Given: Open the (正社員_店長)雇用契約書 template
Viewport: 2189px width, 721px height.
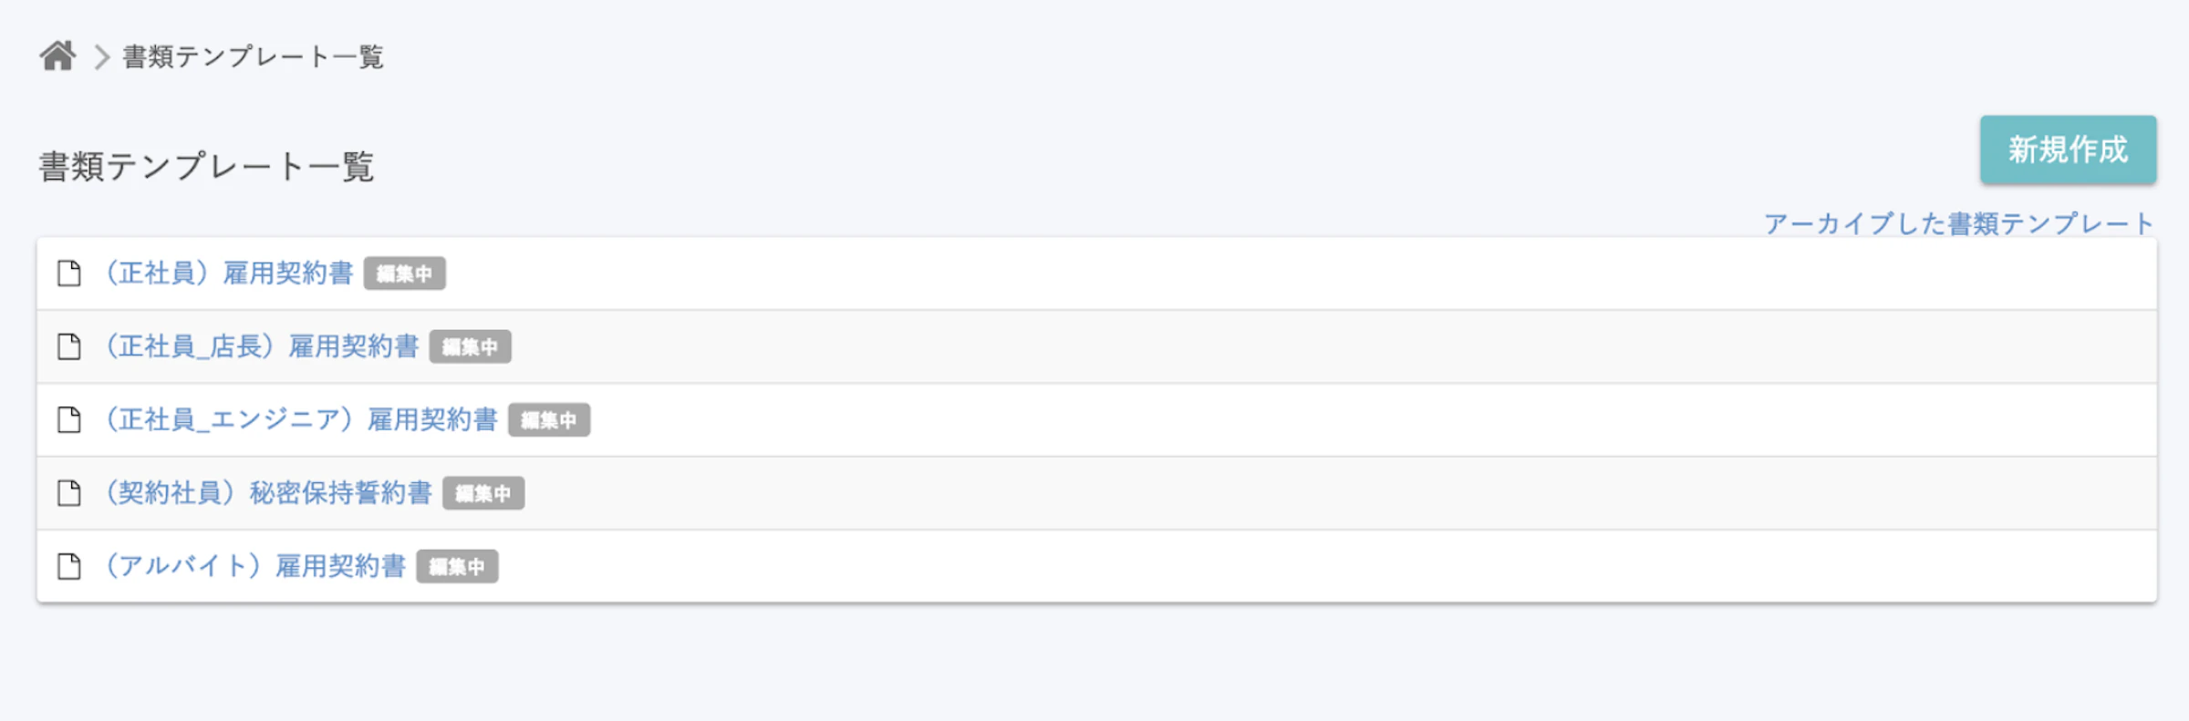Looking at the screenshot, I should [262, 346].
